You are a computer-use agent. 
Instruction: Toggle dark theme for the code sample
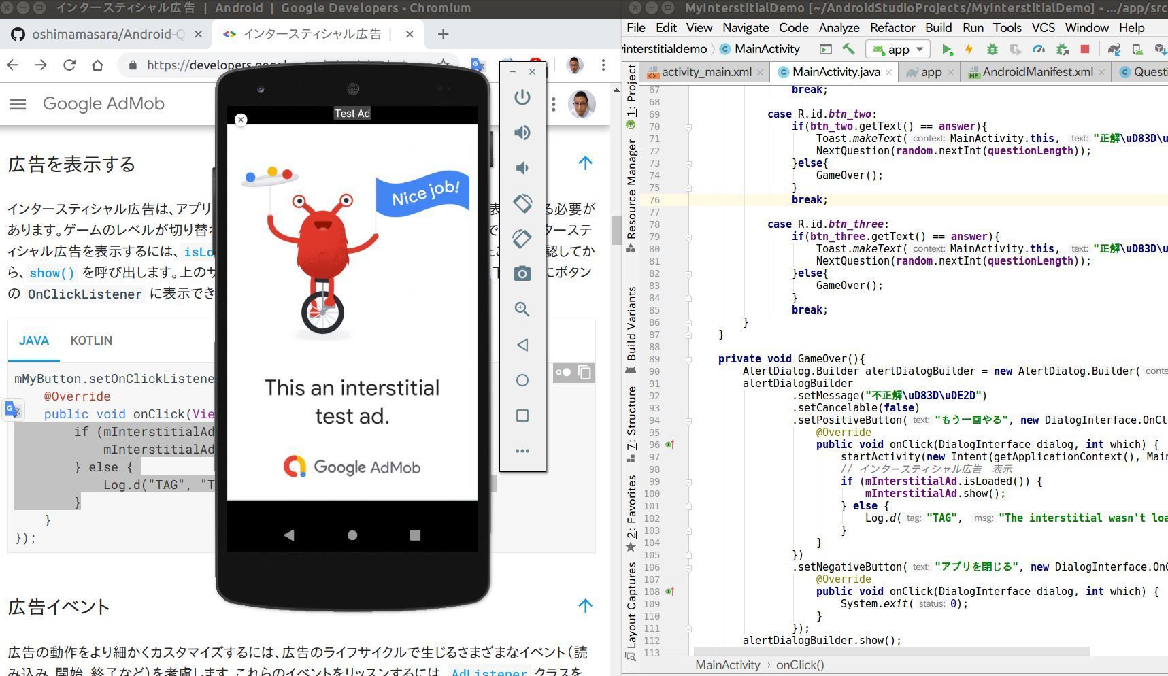tap(563, 372)
